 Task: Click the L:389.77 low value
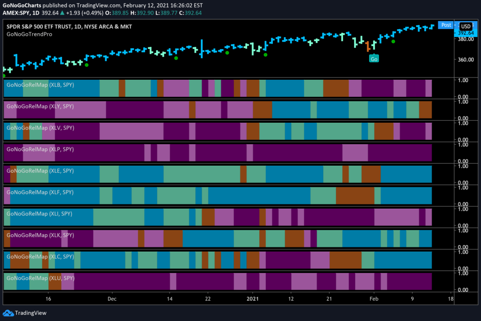(166, 13)
